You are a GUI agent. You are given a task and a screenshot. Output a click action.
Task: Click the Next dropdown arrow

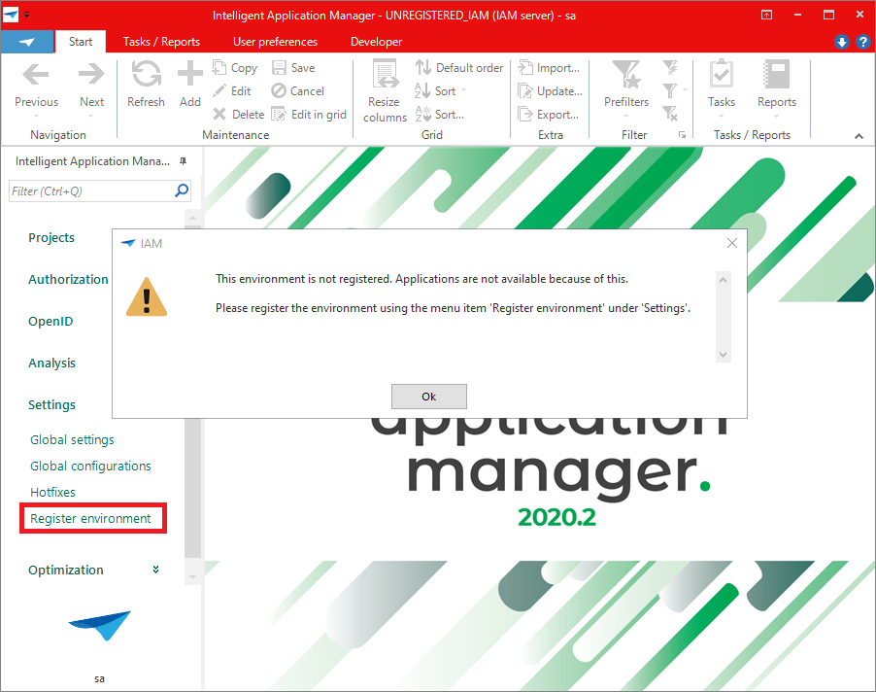(x=91, y=117)
